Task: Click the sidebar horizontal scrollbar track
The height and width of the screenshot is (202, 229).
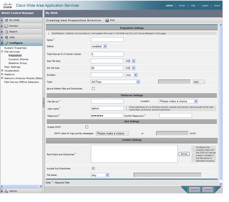Action: pos(21,186)
